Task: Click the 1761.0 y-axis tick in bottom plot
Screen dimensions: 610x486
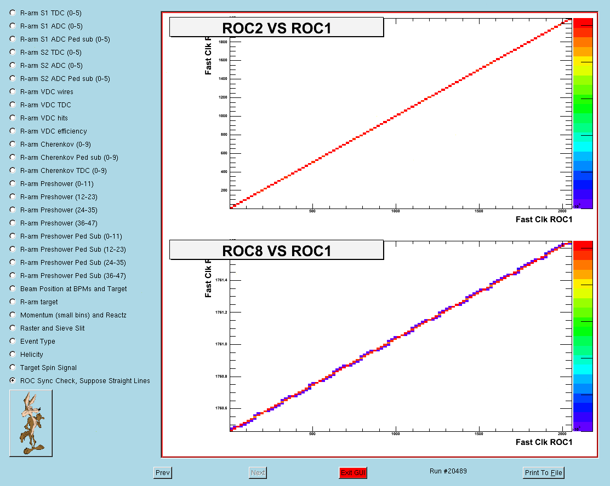Action: tap(221, 344)
